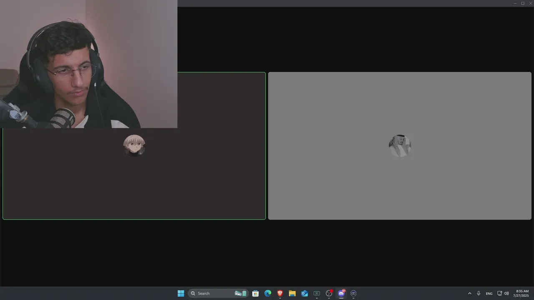Switch to OBS Studio on the taskbar
534x300 pixels.
tap(329, 293)
